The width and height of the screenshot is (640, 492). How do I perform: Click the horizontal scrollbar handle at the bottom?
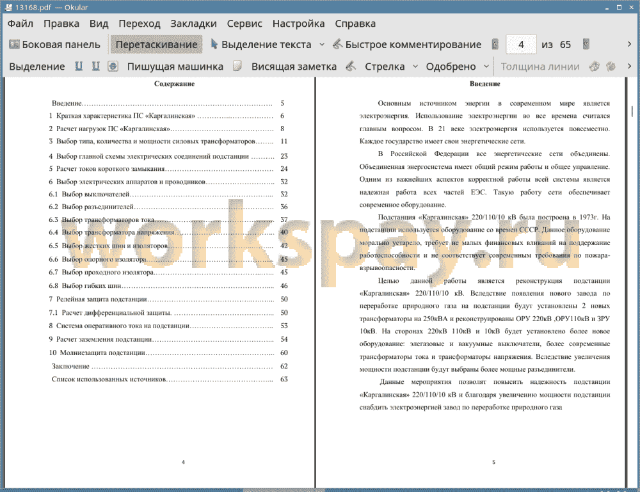pyautogui.click(x=284, y=490)
